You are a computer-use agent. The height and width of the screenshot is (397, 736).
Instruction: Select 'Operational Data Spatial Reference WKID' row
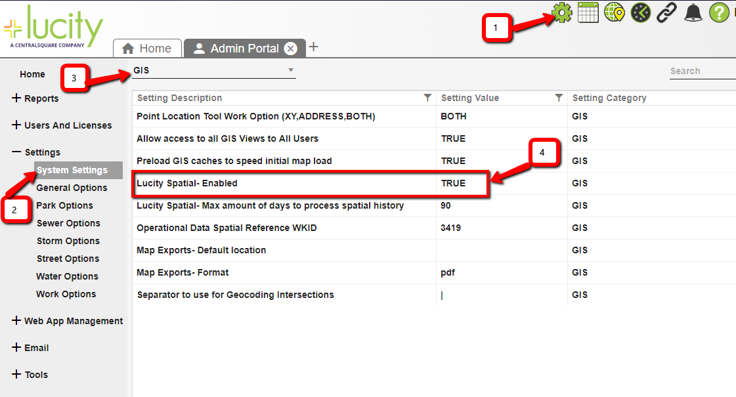point(434,228)
